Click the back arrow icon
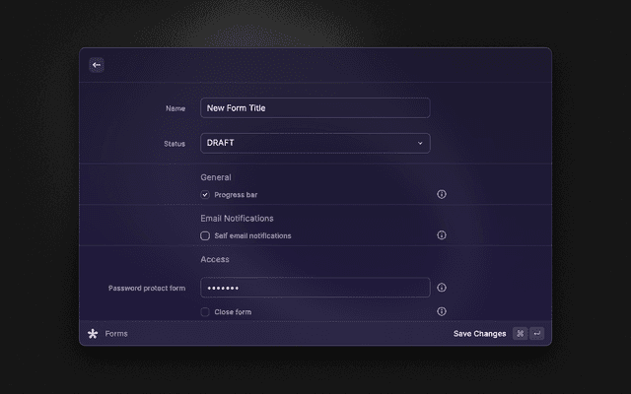The height and width of the screenshot is (394, 631). tap(97, 65)
